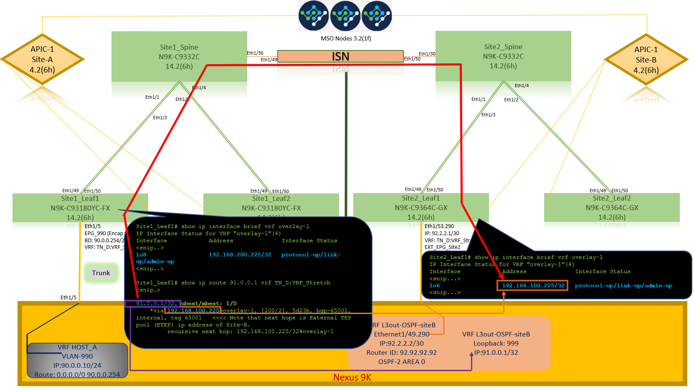Click the EXT_EPG_Site2 label
This screenshot has height=389, width=694.
coord(443,247)
